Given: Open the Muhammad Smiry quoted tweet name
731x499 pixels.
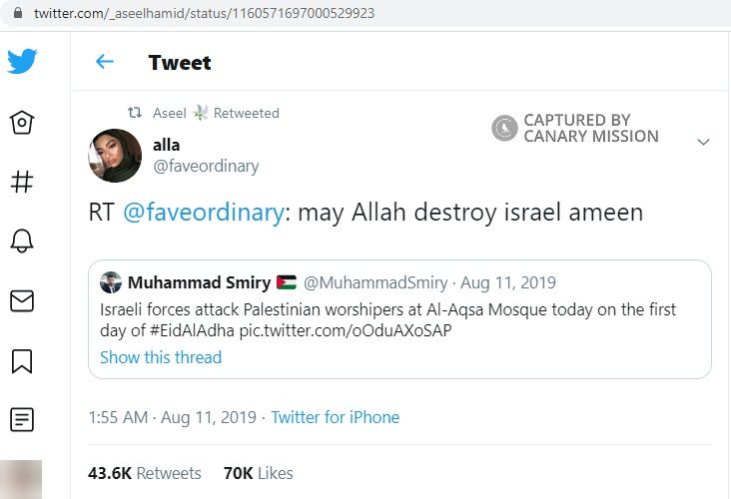Looking at the screenshot, I should [199, 282].
